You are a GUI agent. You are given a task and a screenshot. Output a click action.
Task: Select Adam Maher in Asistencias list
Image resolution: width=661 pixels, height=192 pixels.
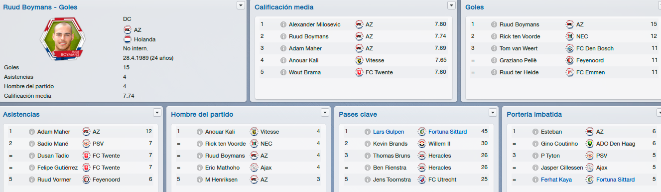(x=54, y=132)
